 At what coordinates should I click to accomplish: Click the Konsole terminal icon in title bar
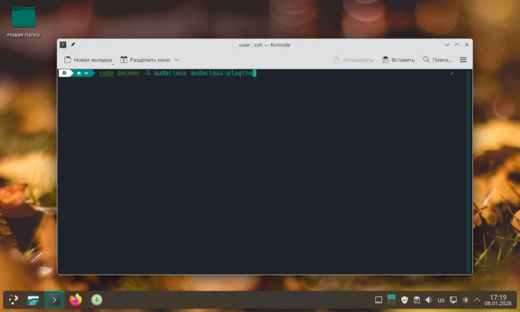point(63,45)
